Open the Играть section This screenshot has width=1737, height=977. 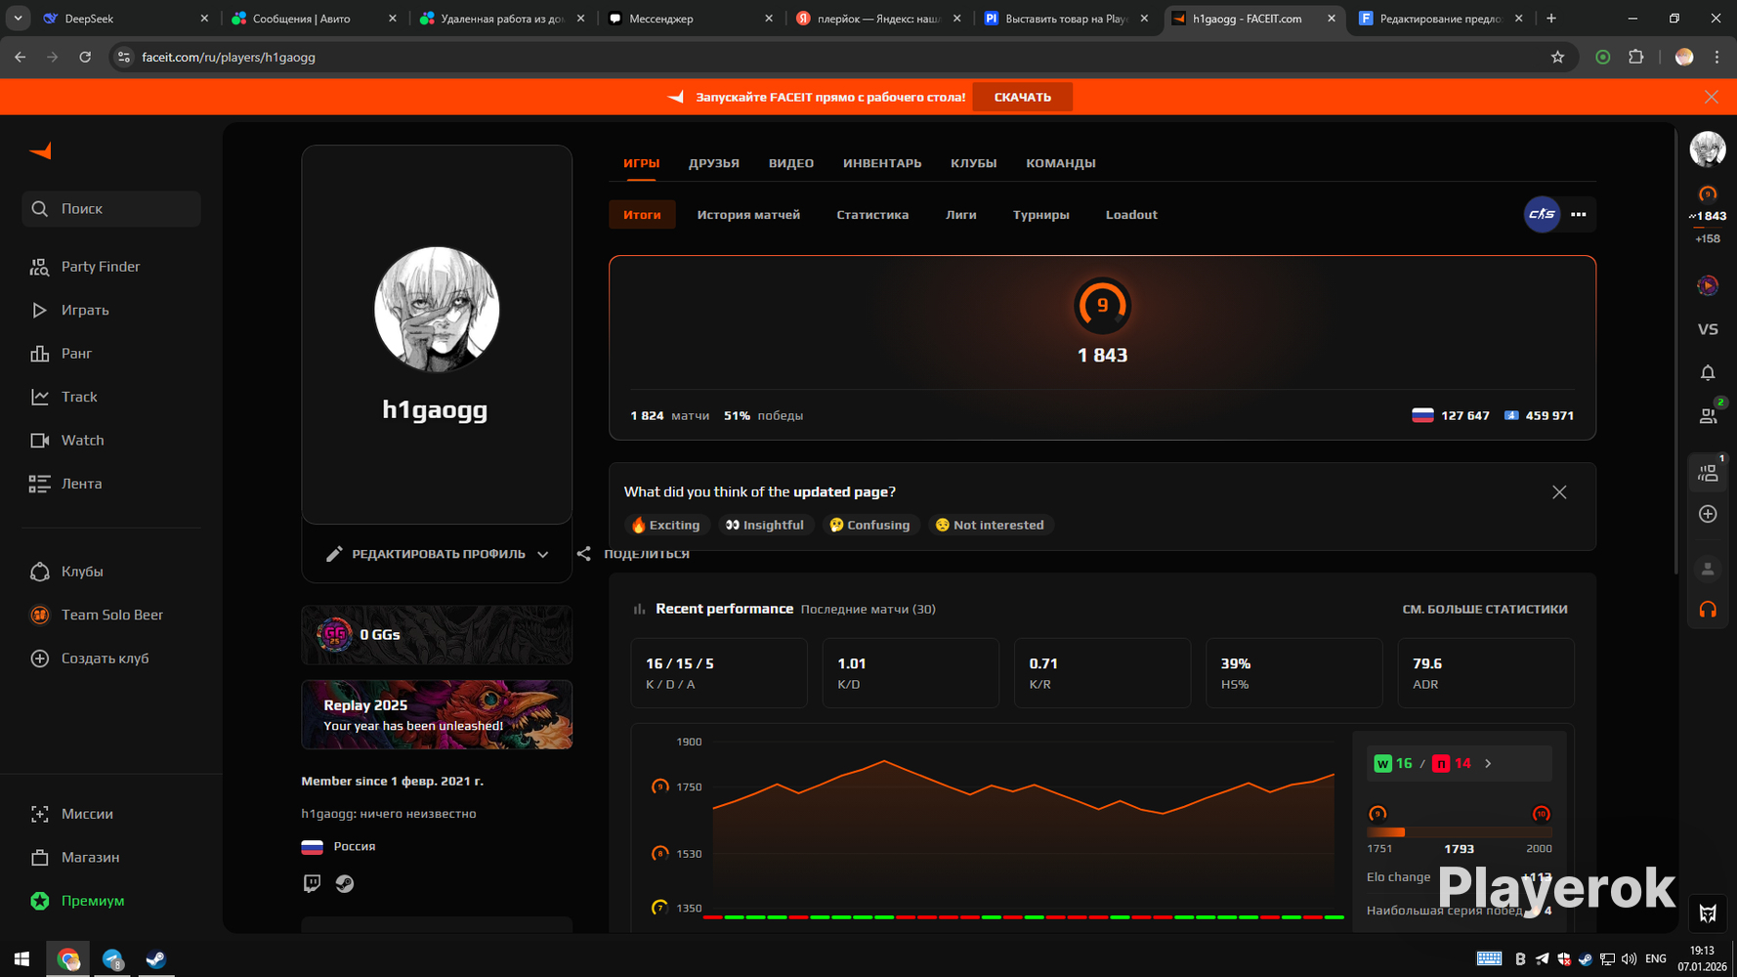tap(69, 310)
